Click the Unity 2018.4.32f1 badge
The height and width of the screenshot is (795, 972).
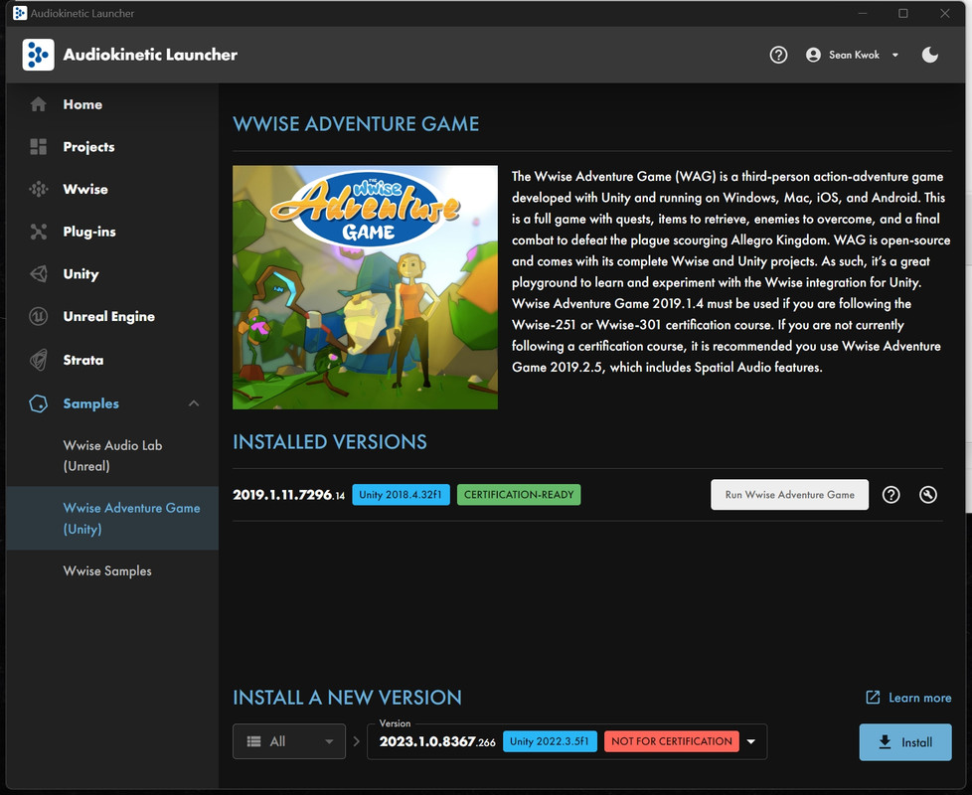401,495
